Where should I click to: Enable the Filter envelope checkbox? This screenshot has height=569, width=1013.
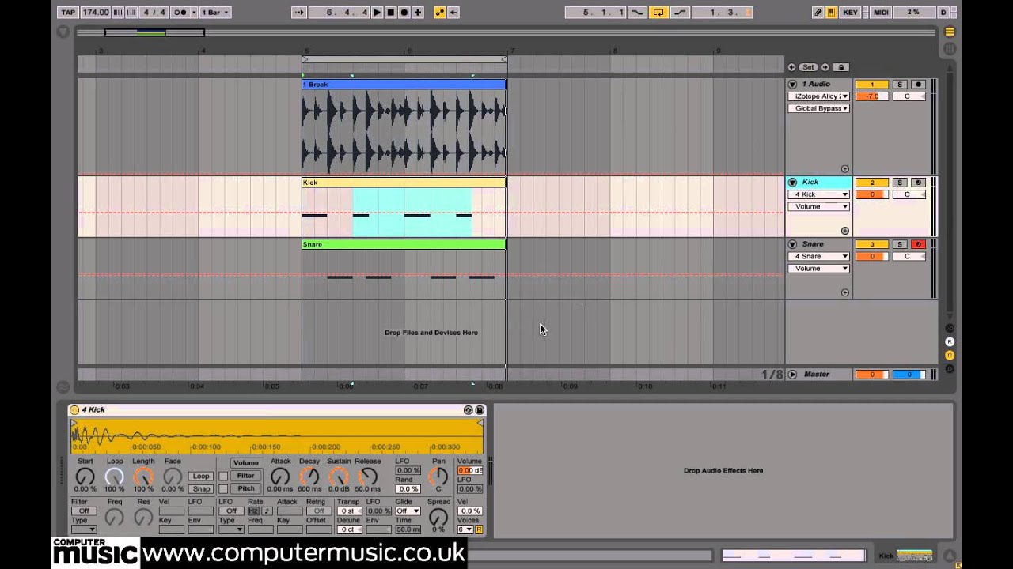click(223, 476)
